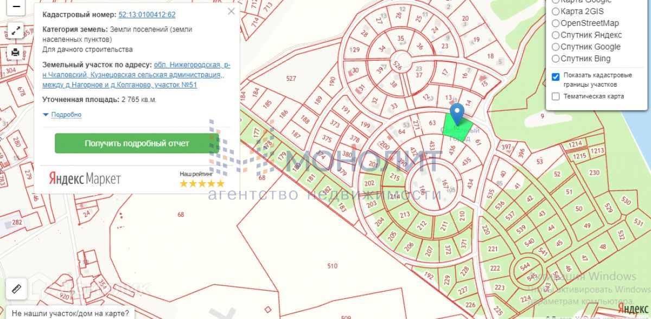Zoom out the map with the minus button
The width and height of the screenshot is (651, 319).
coord(16,7)
